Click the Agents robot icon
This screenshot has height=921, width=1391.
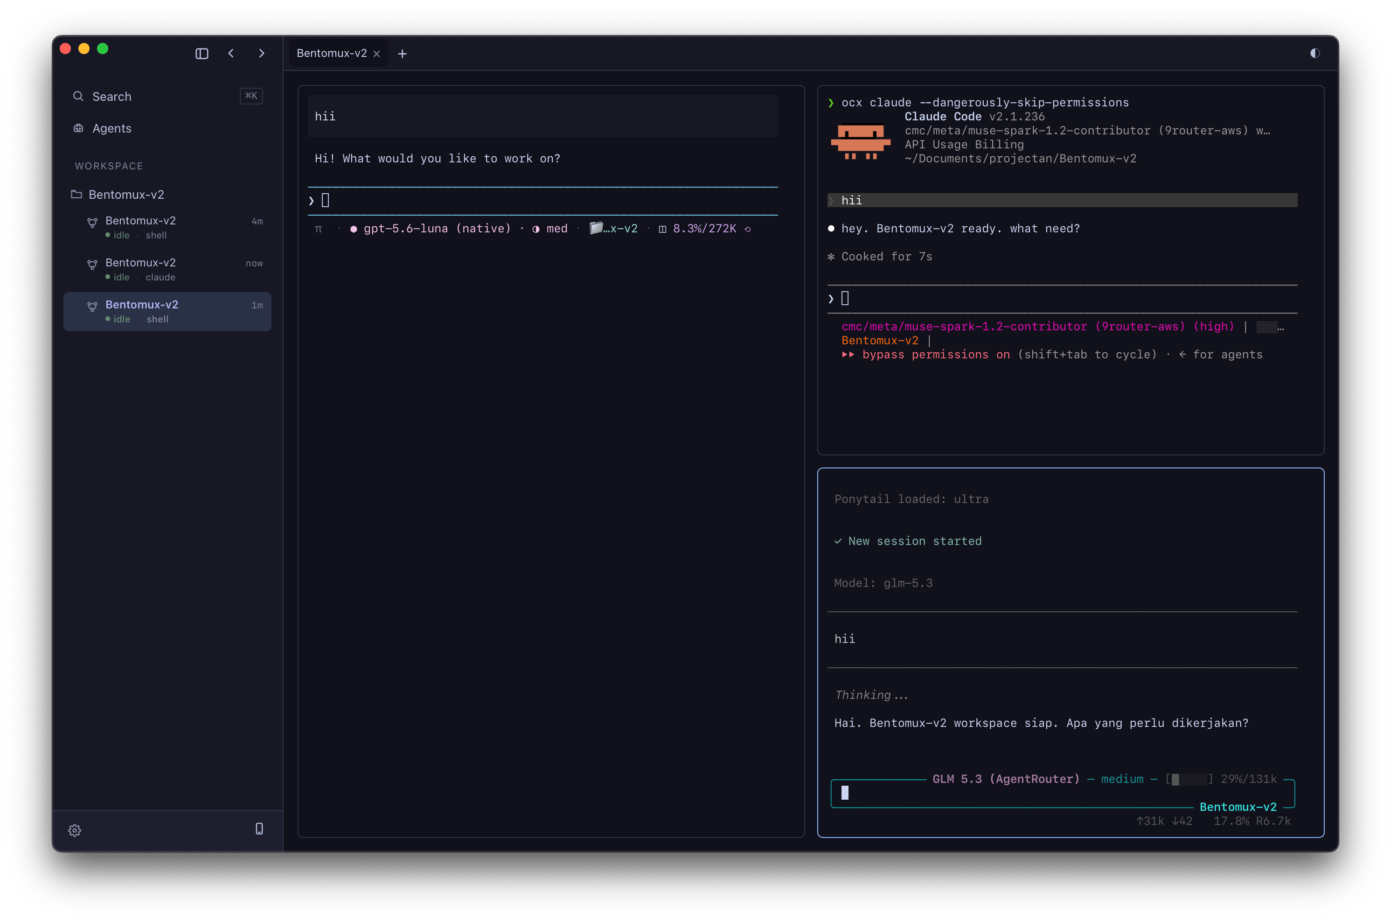[78, 128]
